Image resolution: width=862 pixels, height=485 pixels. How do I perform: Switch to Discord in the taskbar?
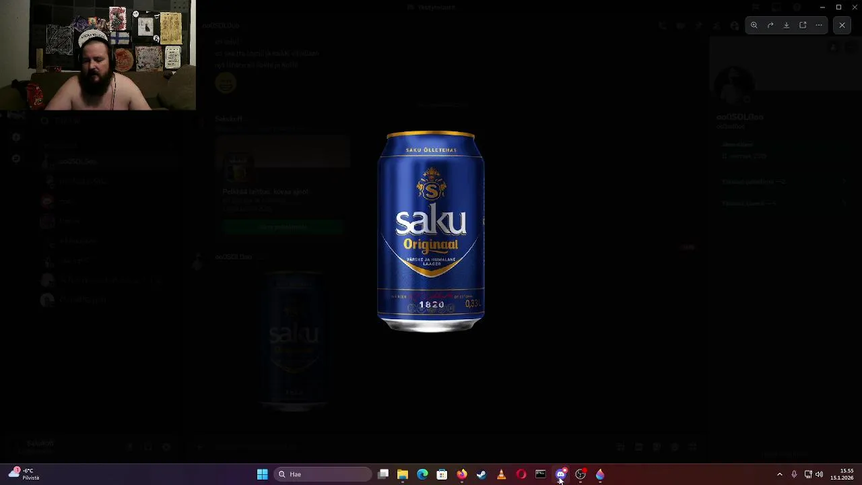coord(560,474)
